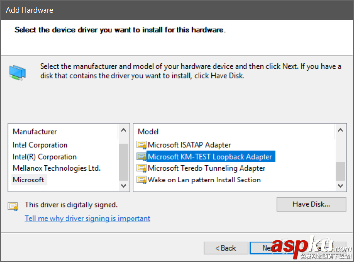The height and width of the screenshot is (262, 354).
Task: Select Mellanox Technologies Ltd. manufacturer
Action: point(56,168)
